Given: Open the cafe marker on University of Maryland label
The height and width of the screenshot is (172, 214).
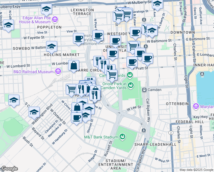Looking at the screenshot, I should (112, 54).
